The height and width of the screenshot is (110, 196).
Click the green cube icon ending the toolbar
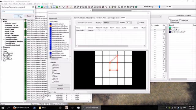tap(136, 7)
